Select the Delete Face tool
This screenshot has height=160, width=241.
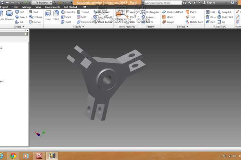tap(194, 22)
